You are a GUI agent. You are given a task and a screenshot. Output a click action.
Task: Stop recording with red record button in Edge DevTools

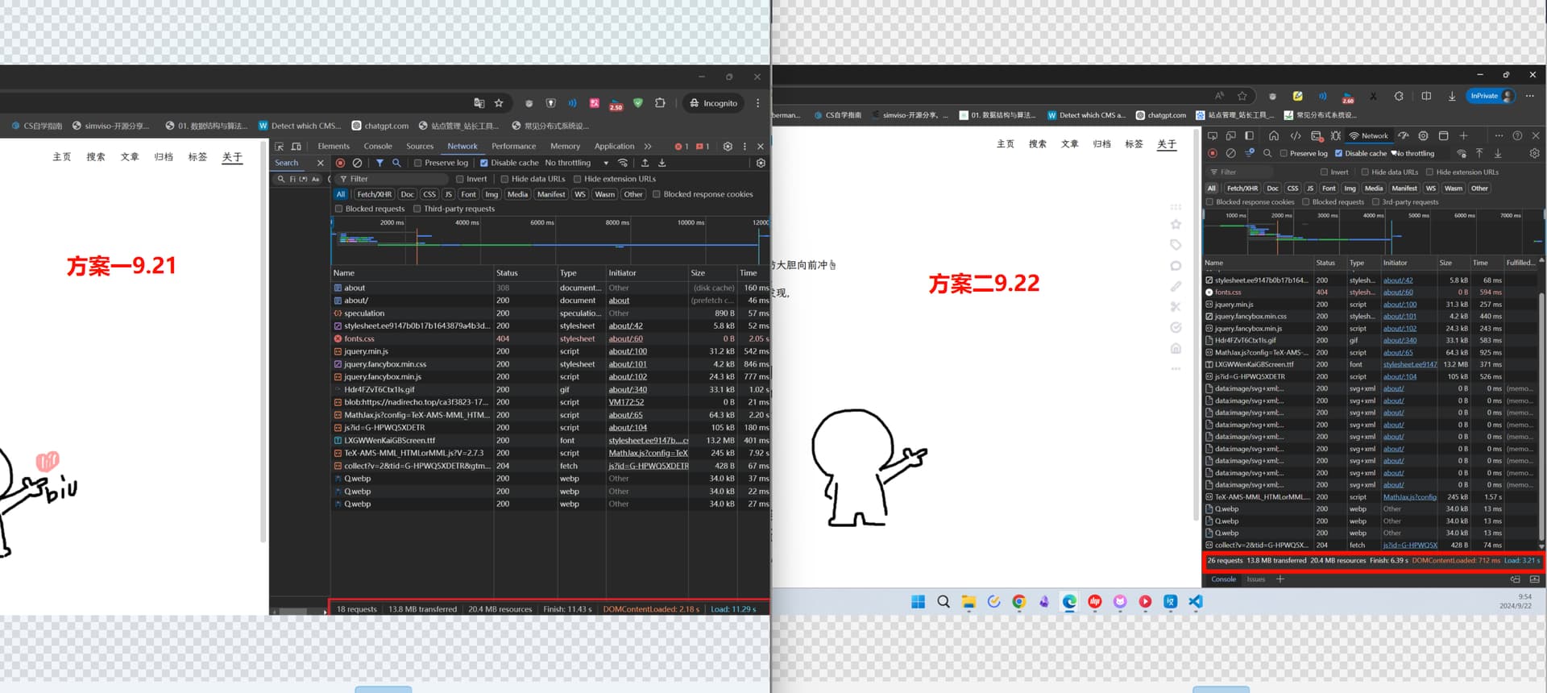click(1212, 153)
